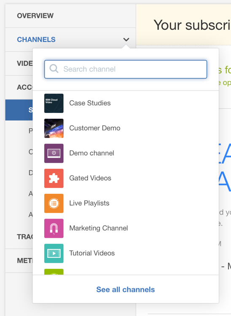
Task: Click the red puzzle Gated Videos icon
Action: [x=54, y=178]
